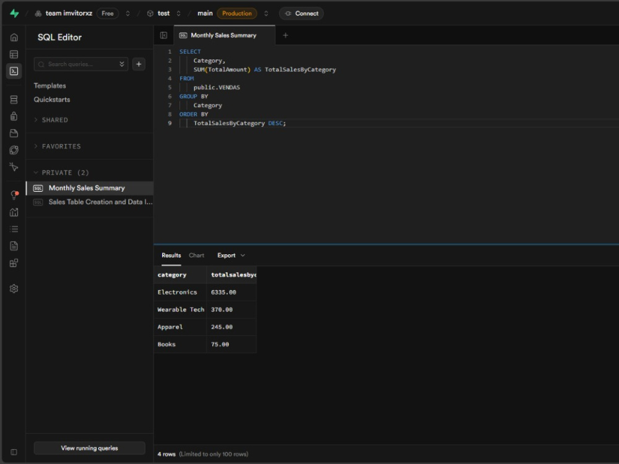This screenshot has height=464, width=619.
Task: Open the Authentication lock icon
Action: pyautogui.click(x=14, y=116)
